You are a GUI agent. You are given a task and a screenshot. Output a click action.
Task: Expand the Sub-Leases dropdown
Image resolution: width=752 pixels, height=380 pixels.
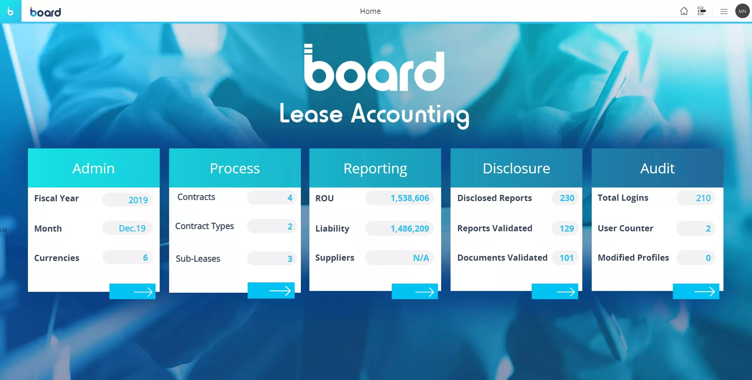point(270,258)
